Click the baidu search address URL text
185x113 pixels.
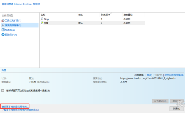click(148, 78)
